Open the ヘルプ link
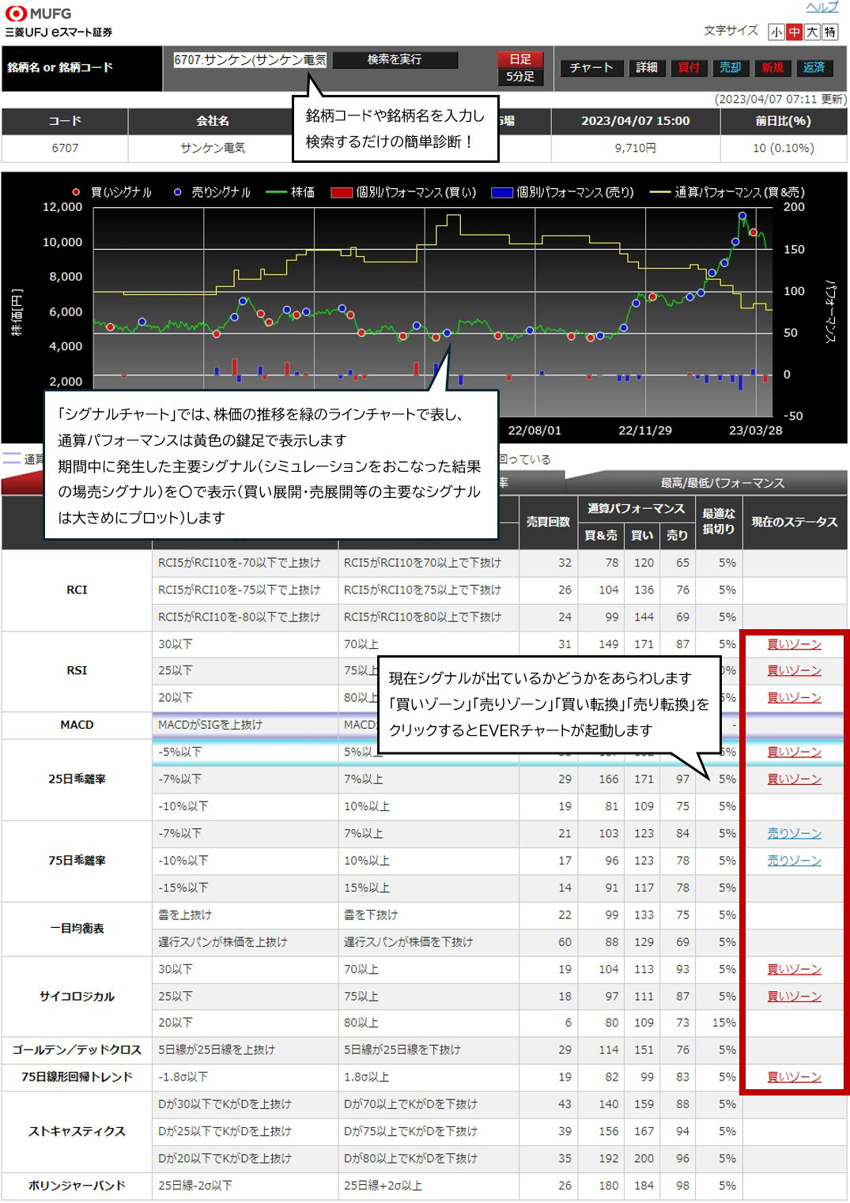The image size is (850, 1203). click(x=822, y=7)
